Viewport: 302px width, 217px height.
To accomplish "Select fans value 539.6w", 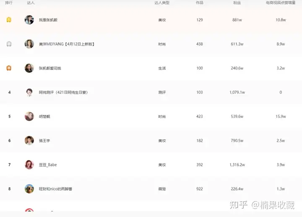I will 237,116.
